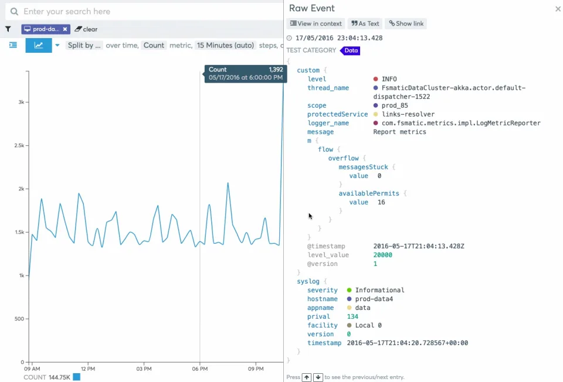This screenshot has width=563, height=382.
Task: Collapse the syslog object node
Action: [308, 281]
